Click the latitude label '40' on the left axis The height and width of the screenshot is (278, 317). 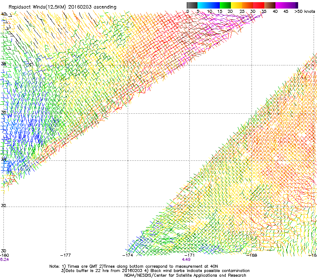coord(3,14)
